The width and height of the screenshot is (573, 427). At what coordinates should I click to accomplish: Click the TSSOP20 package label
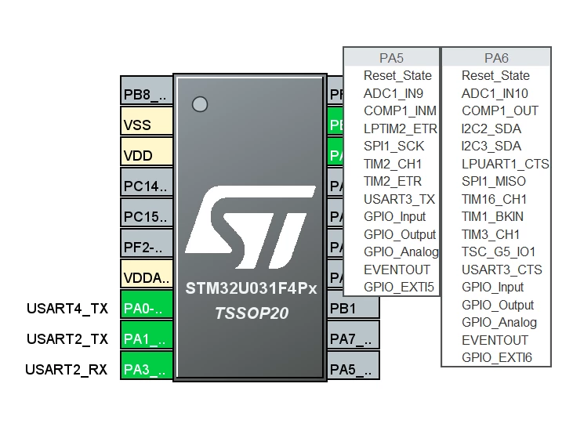coord(252,313)
